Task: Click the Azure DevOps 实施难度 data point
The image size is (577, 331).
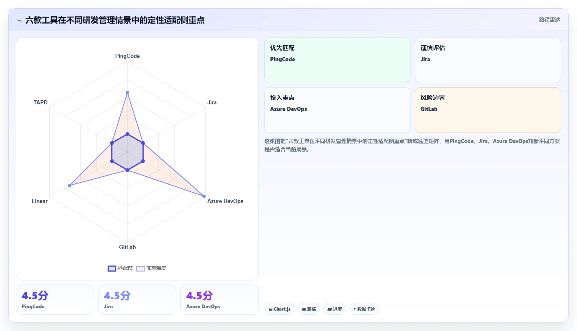Action: pos(204,196)
